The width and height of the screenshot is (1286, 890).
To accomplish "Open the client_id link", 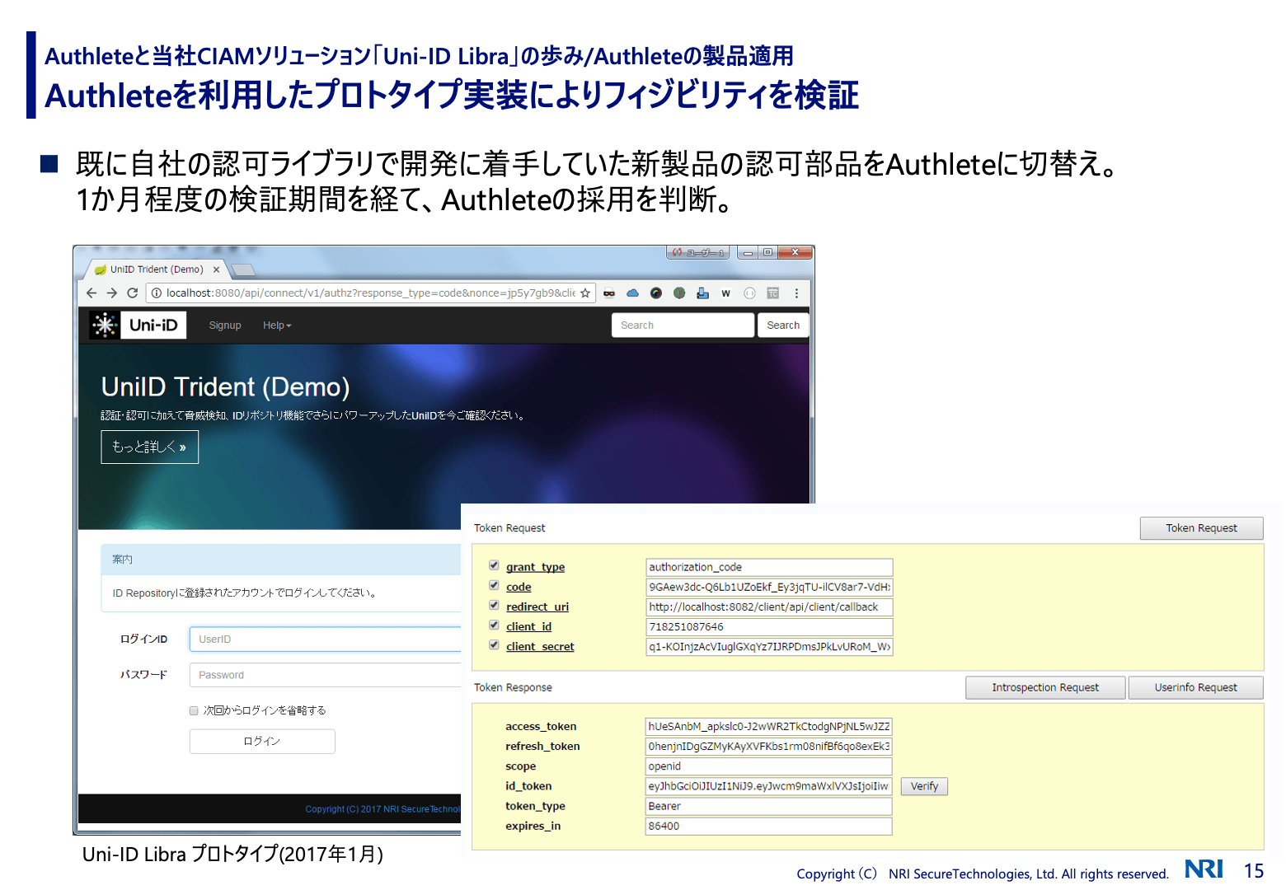I will coord(528,626).
